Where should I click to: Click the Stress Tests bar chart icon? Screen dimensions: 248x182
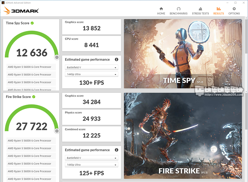(200, 9)
